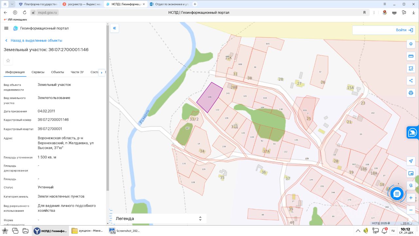Show hidden system tray icons
The width and height of the screenshot is (419, 236).
[x=358, y=231]
